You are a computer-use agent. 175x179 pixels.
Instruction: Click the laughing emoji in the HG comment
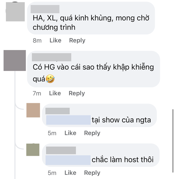[x=50, y=79]
